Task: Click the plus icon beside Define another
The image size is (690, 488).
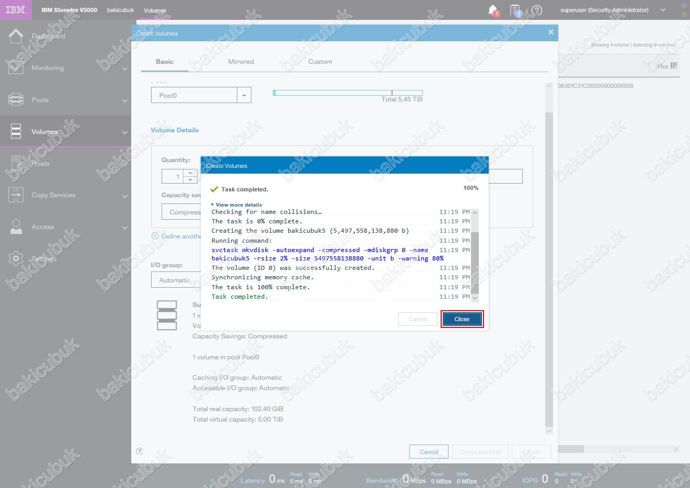Action: pyautogui.click(x=155, y=236)
